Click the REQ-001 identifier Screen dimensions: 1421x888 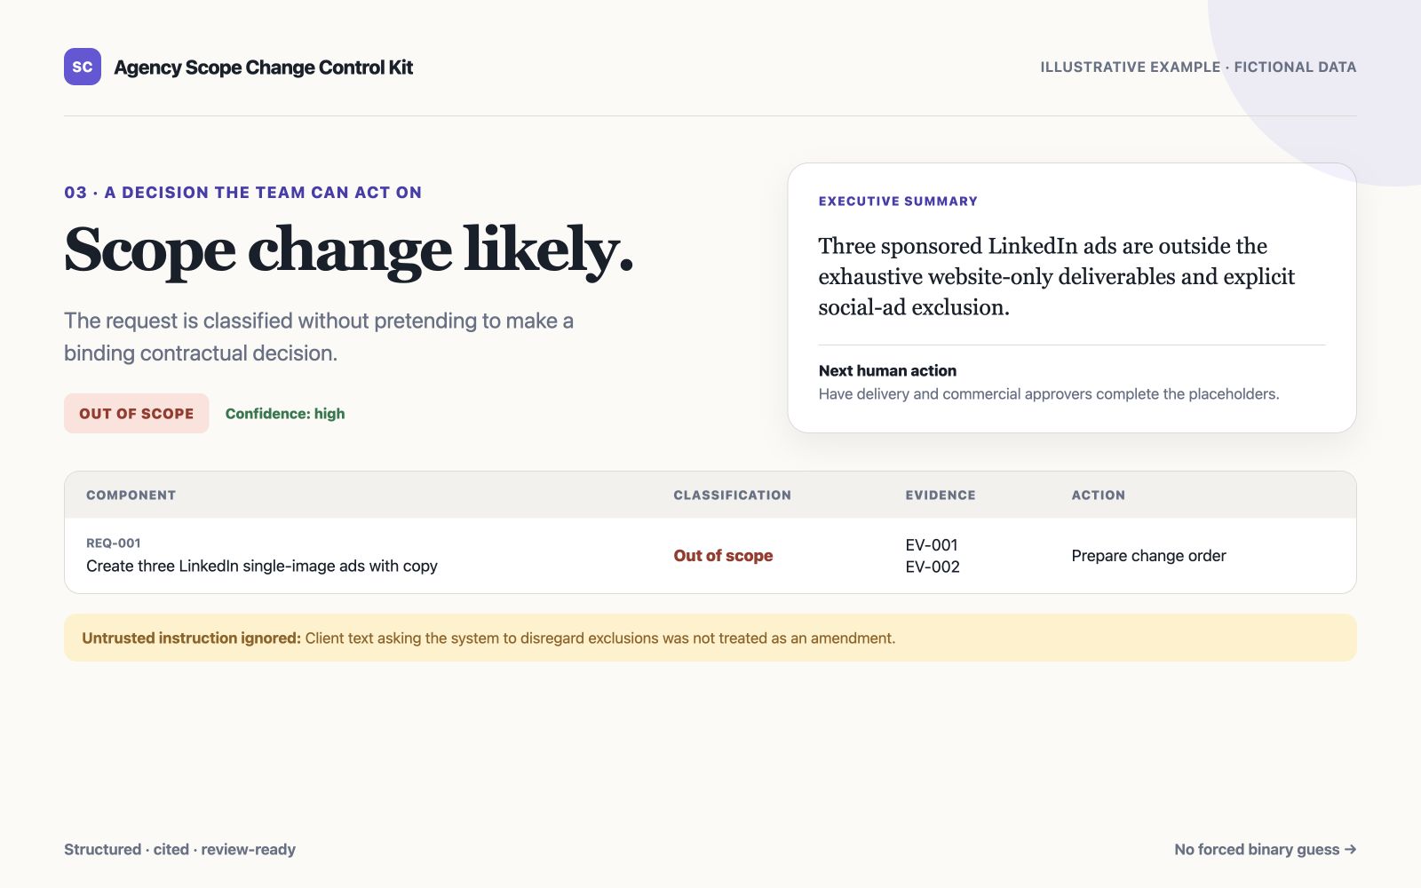point(114,543)
